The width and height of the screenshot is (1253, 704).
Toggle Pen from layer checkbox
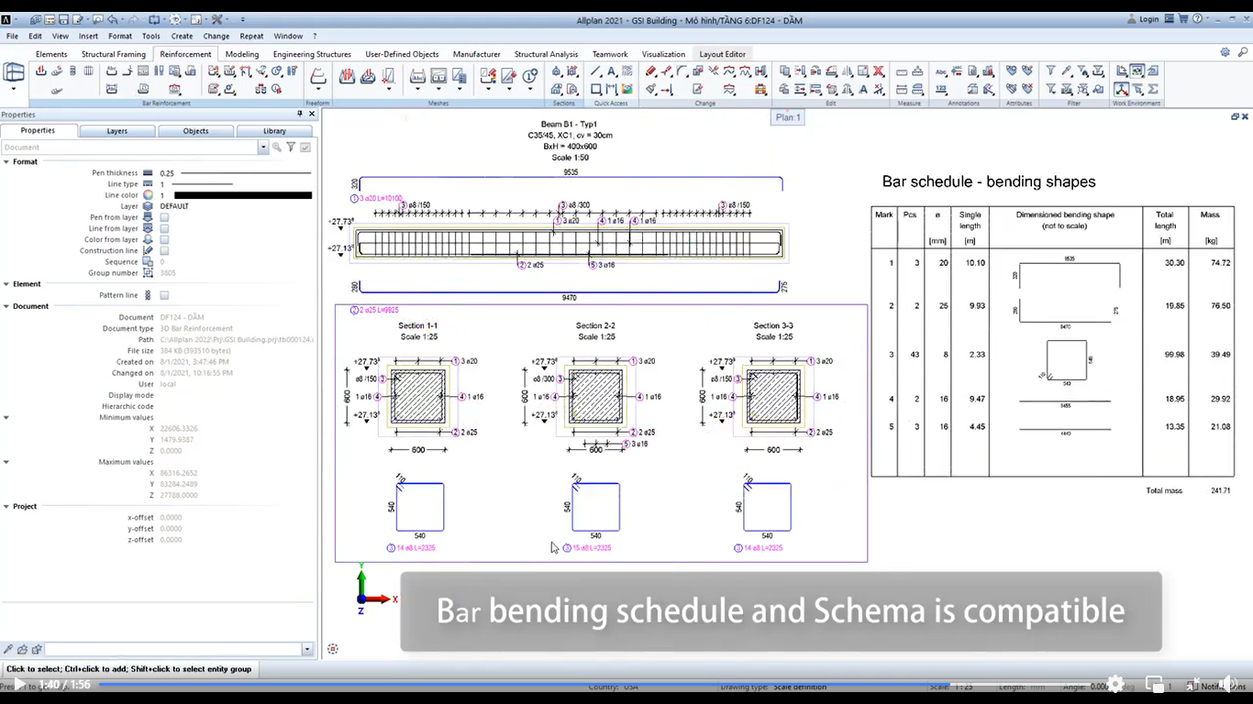click(x=164, y=217)
